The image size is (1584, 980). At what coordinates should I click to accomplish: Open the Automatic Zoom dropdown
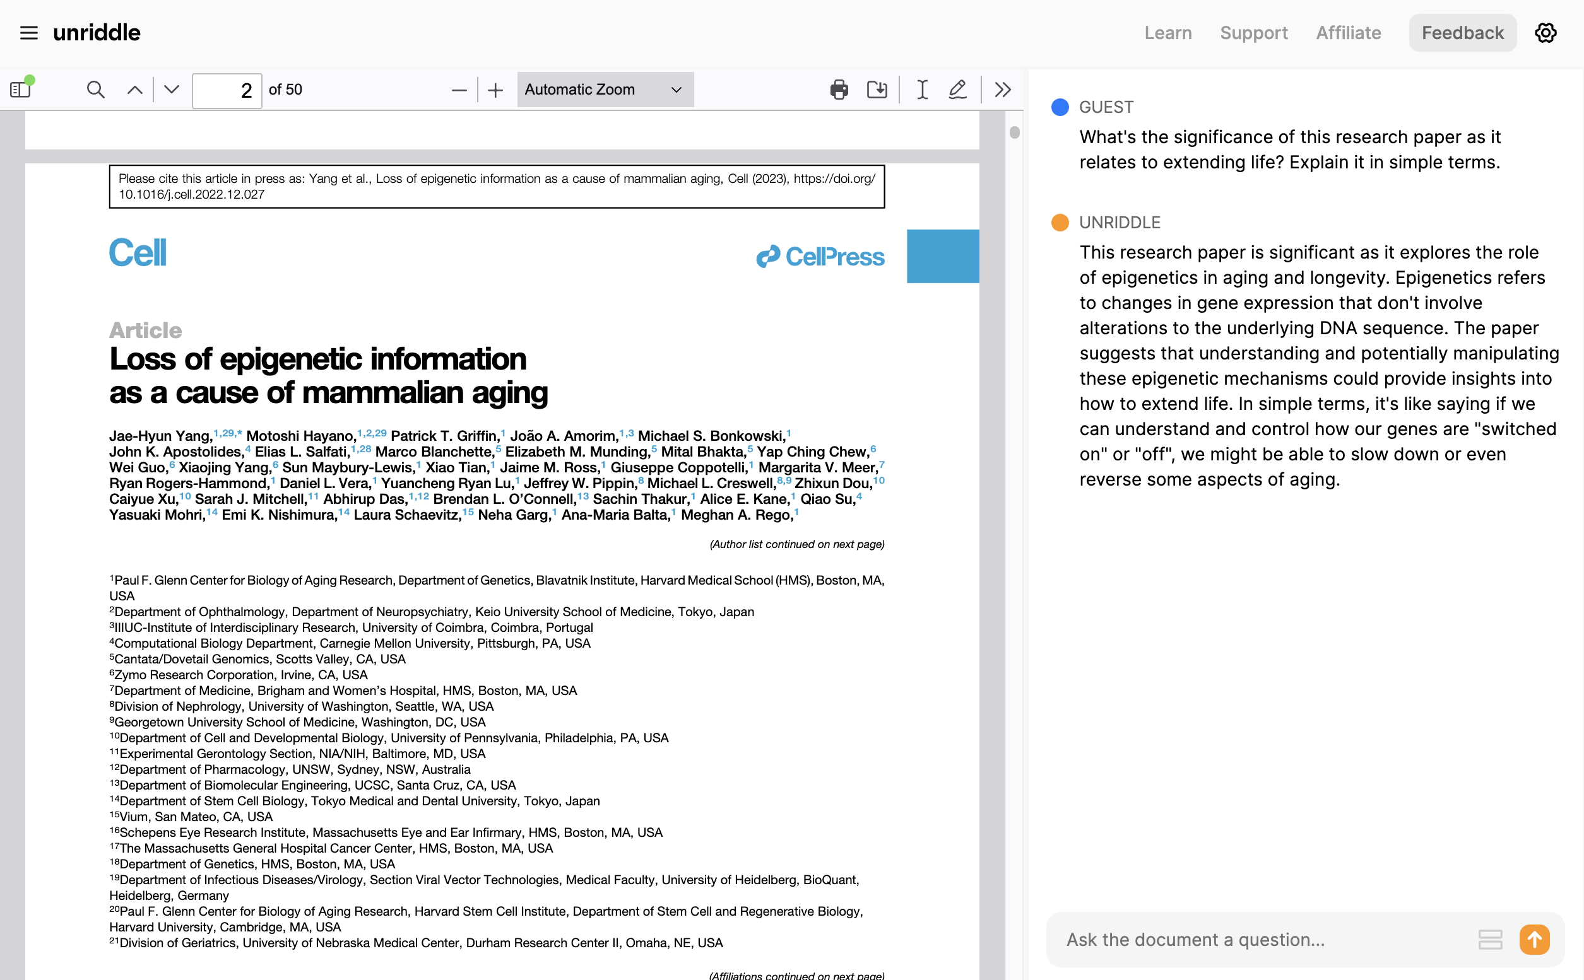(x=605, y=90)
